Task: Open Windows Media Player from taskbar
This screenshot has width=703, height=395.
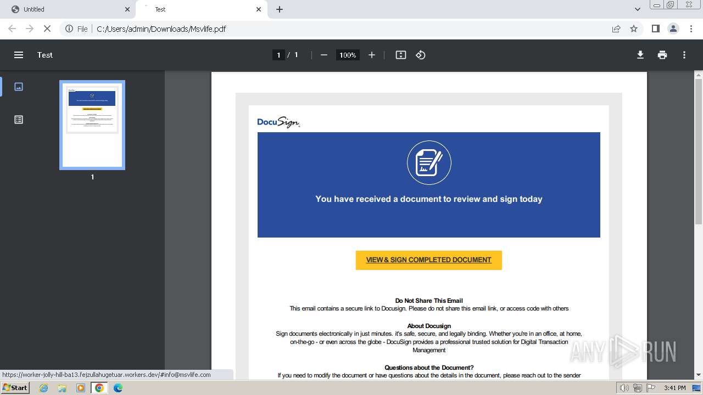Action: tap(81, 388)
